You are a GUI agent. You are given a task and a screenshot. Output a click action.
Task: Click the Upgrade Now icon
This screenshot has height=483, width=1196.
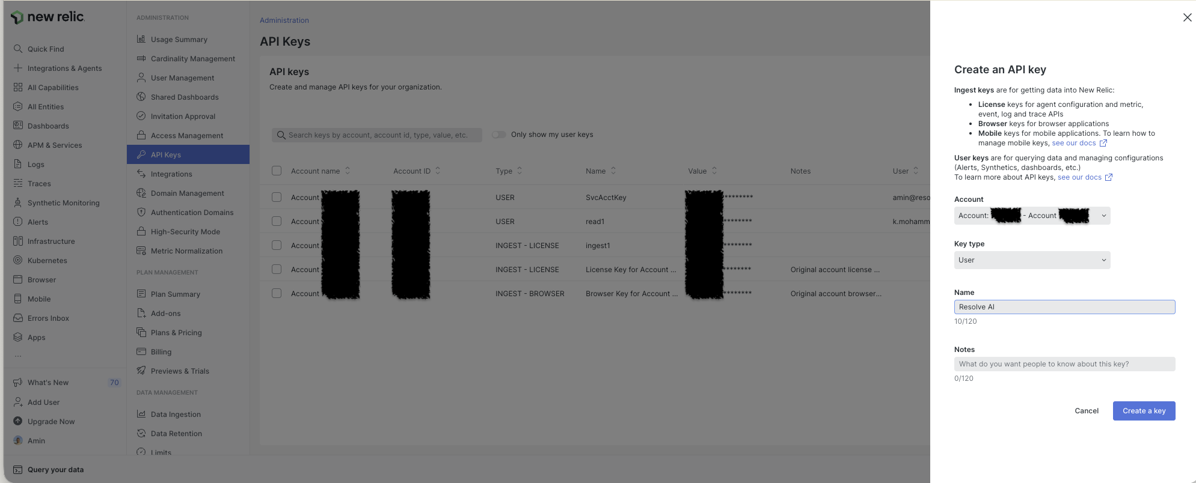(18, 421)
